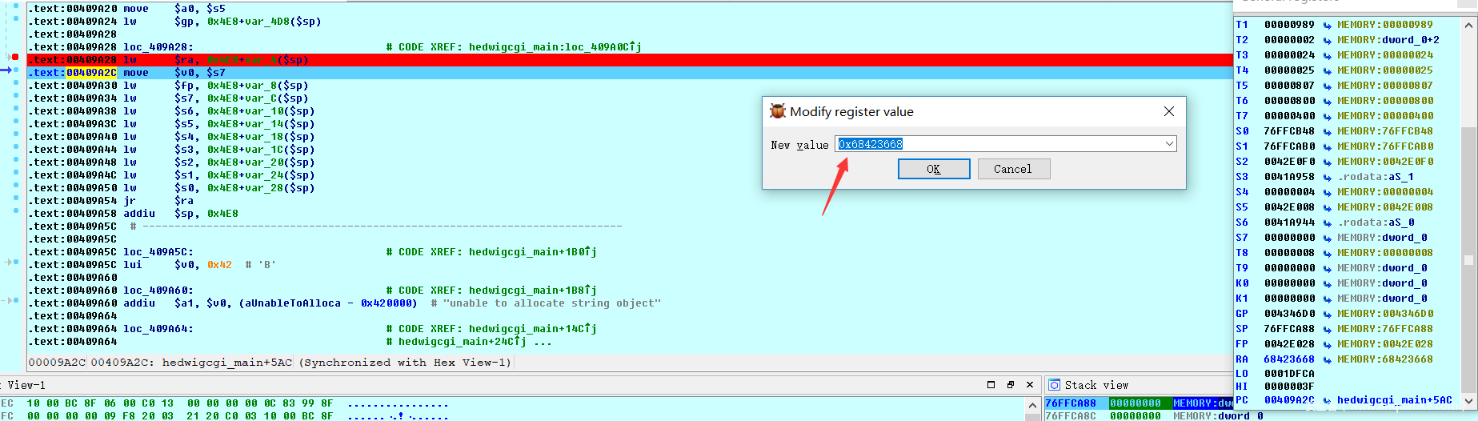Click the jump arrow icon beside register S3
This screenshot has height=421, width=1478.
(x=1328, y=178)
